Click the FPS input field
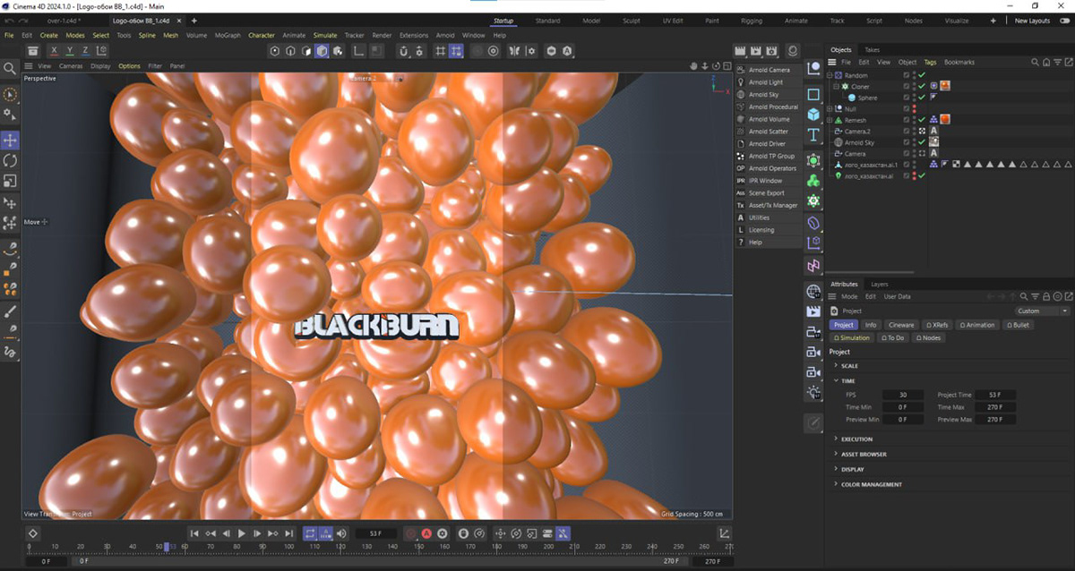The height and width of the screenshot is (571, 1075). 902,395
